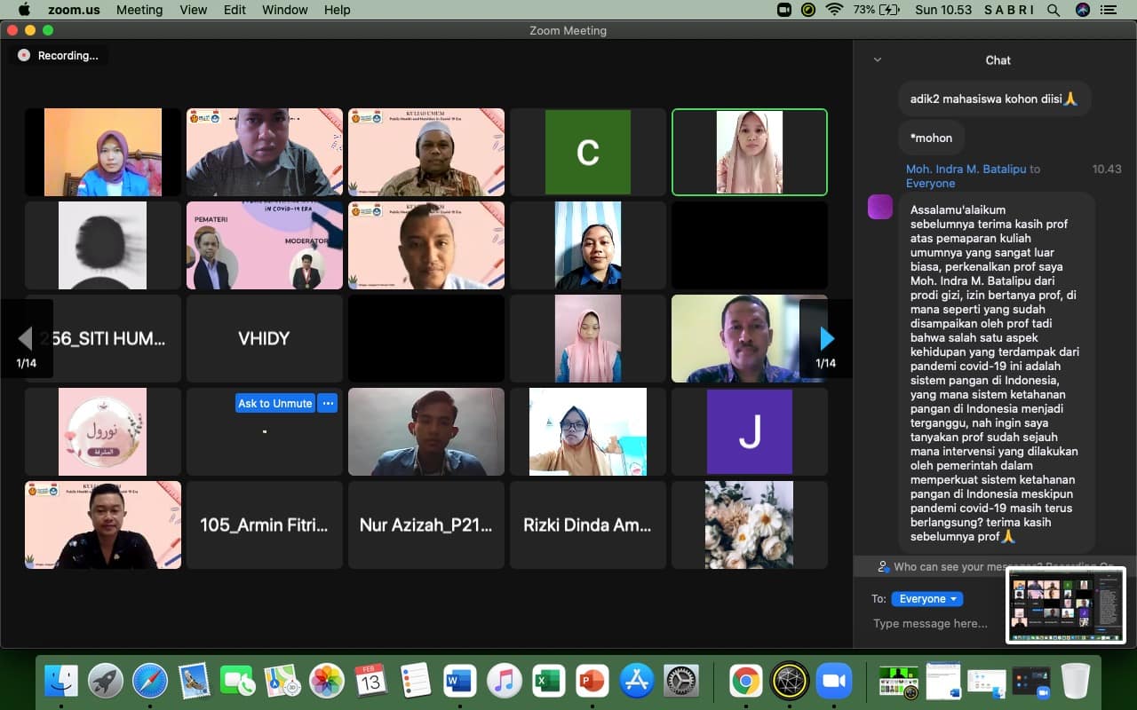Go to next page of participants
Screen dimensions: 1137x710
[x=826, y=338]
